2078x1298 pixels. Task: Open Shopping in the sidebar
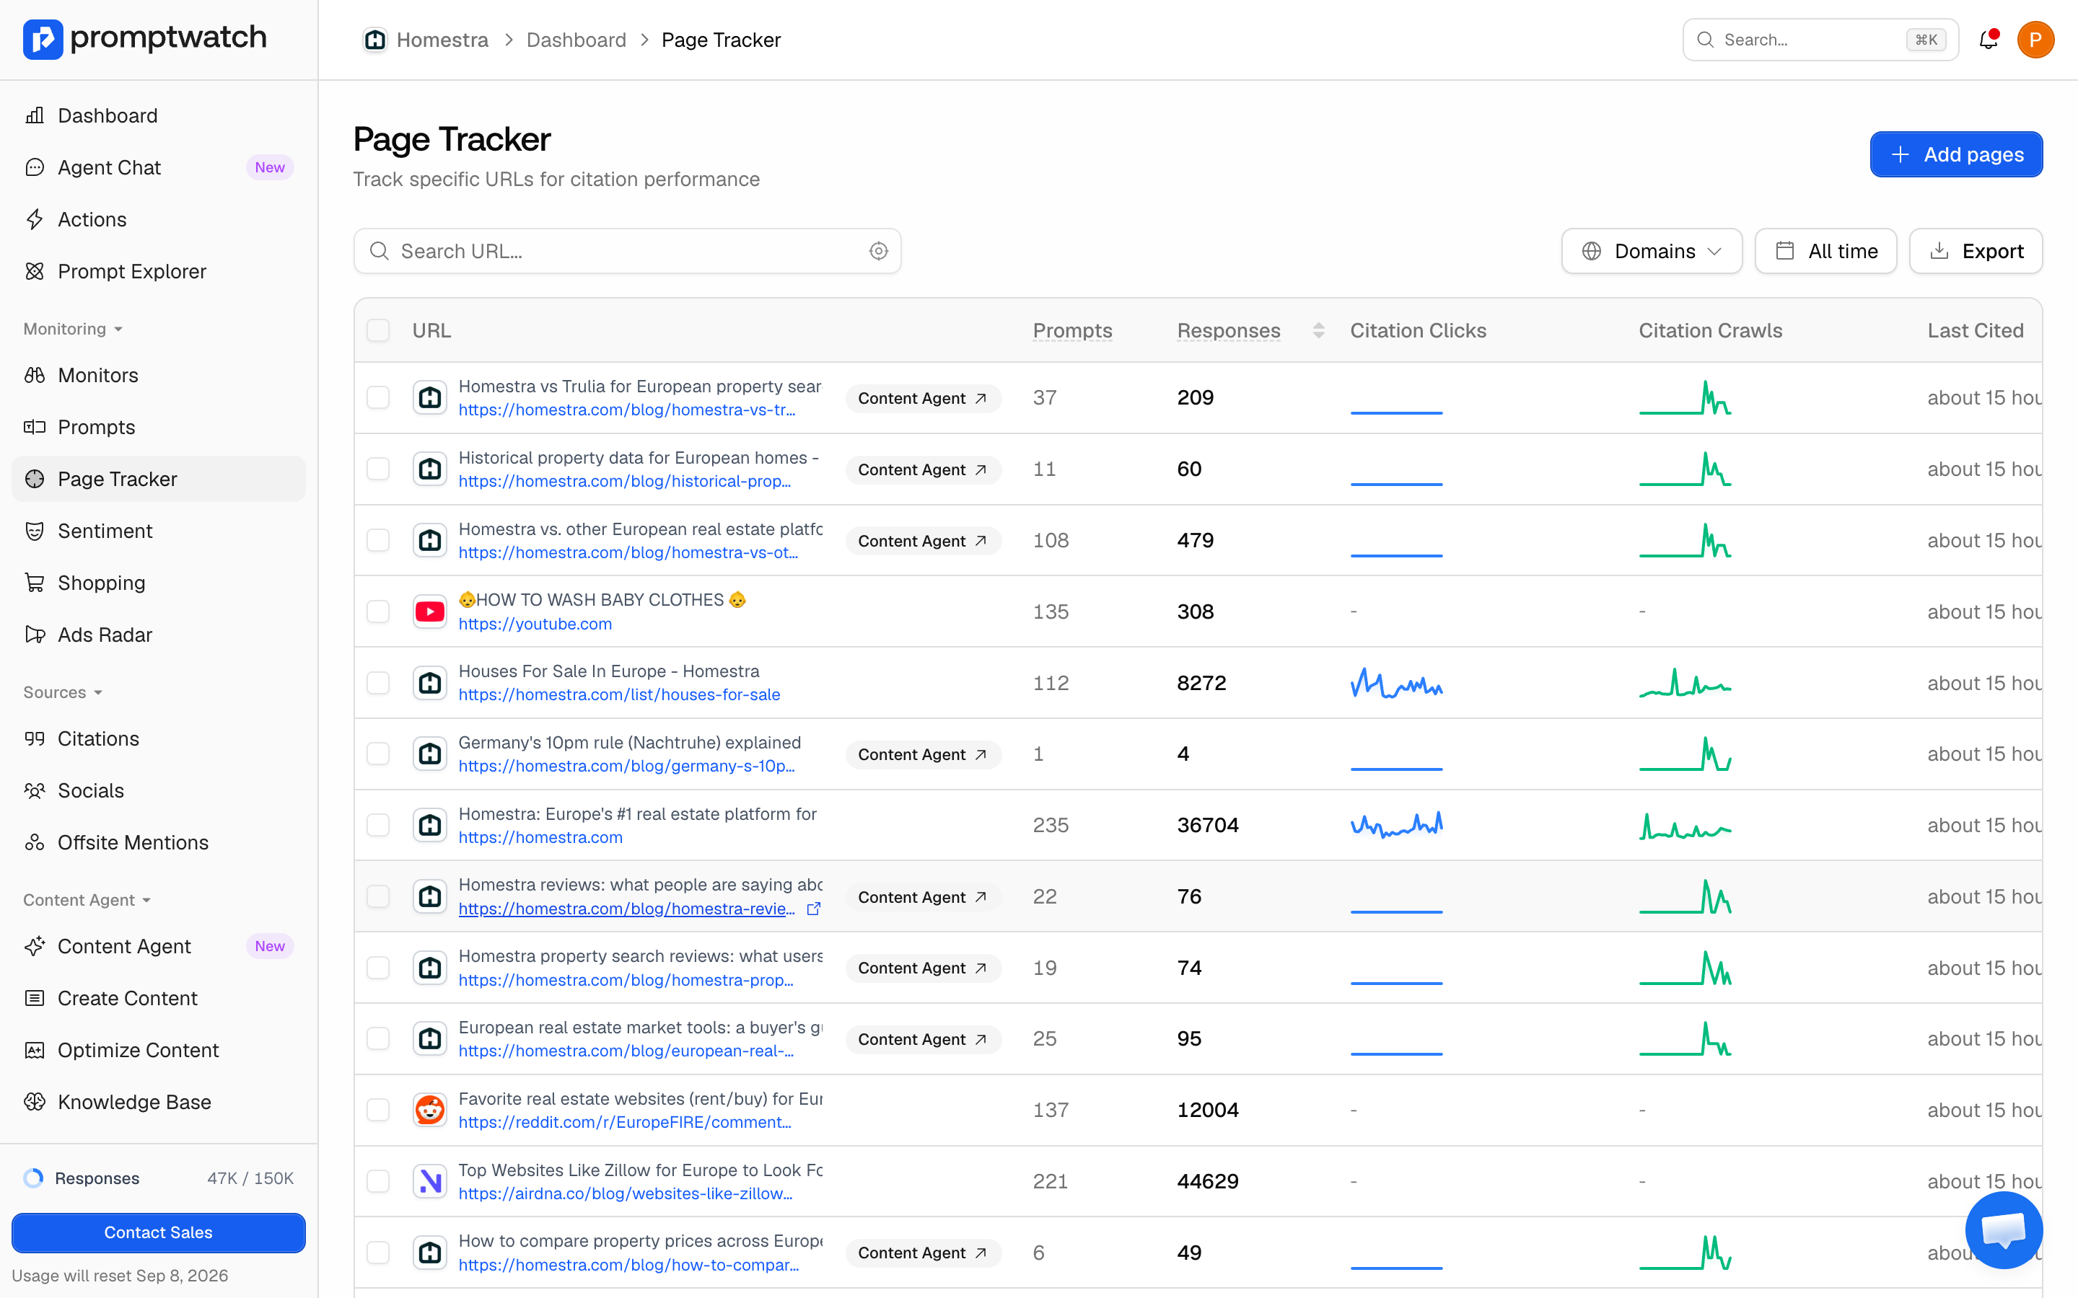(159, 583)
